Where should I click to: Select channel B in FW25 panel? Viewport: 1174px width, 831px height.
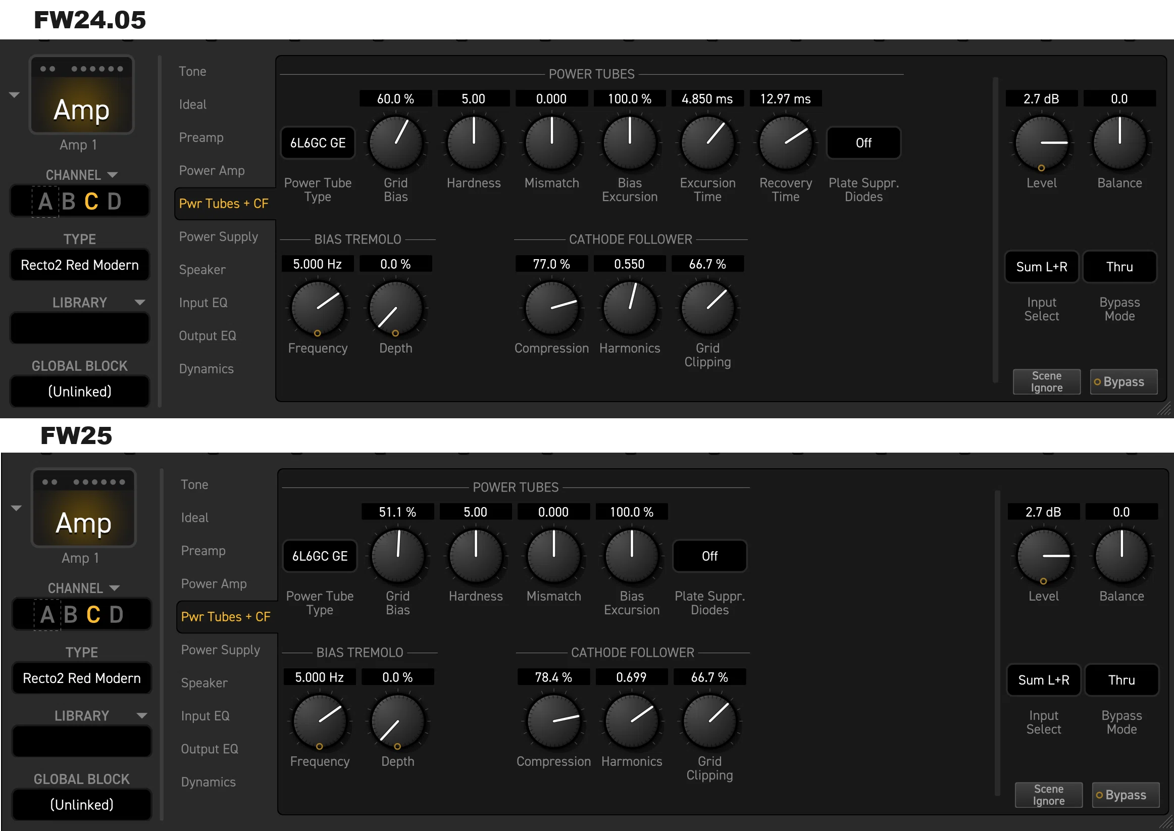coord(71,615)
